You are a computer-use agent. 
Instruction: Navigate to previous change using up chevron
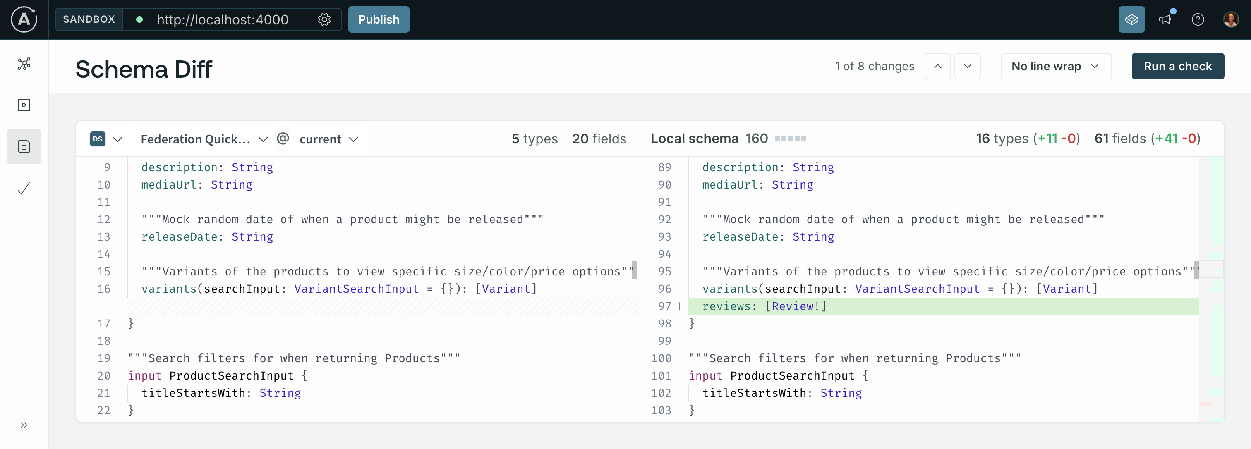(938, 66)
